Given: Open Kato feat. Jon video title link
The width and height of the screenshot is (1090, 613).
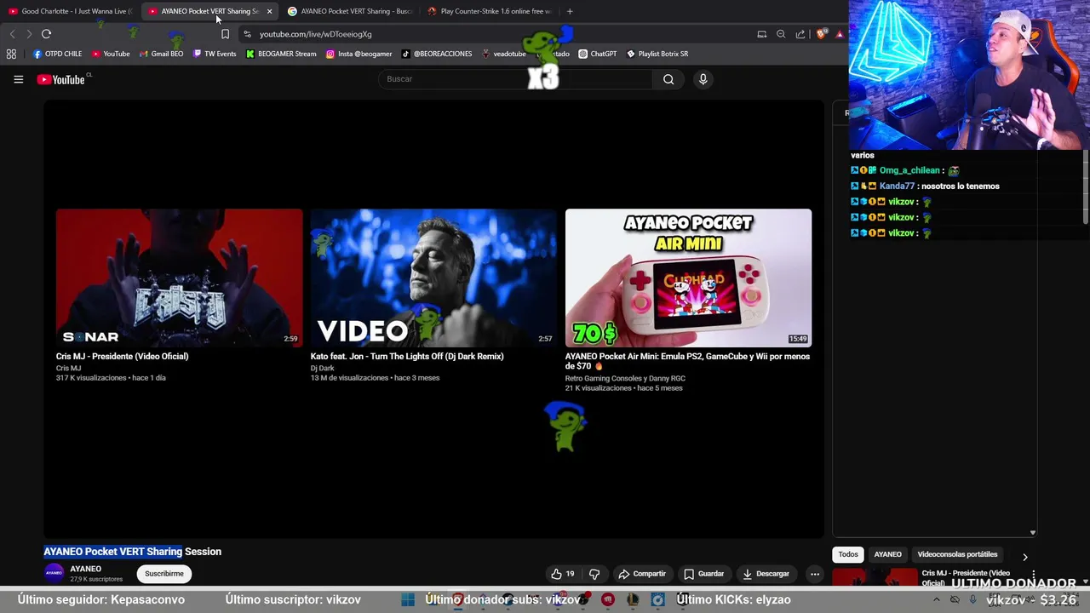Looking at the screenshot, I should click(407, 357).
